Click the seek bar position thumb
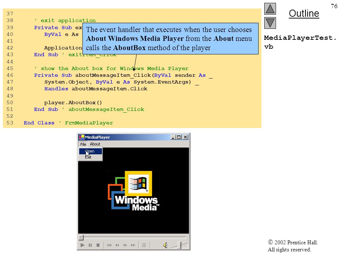This screenshot has height=256, width=341. click(x=81, y=238)
